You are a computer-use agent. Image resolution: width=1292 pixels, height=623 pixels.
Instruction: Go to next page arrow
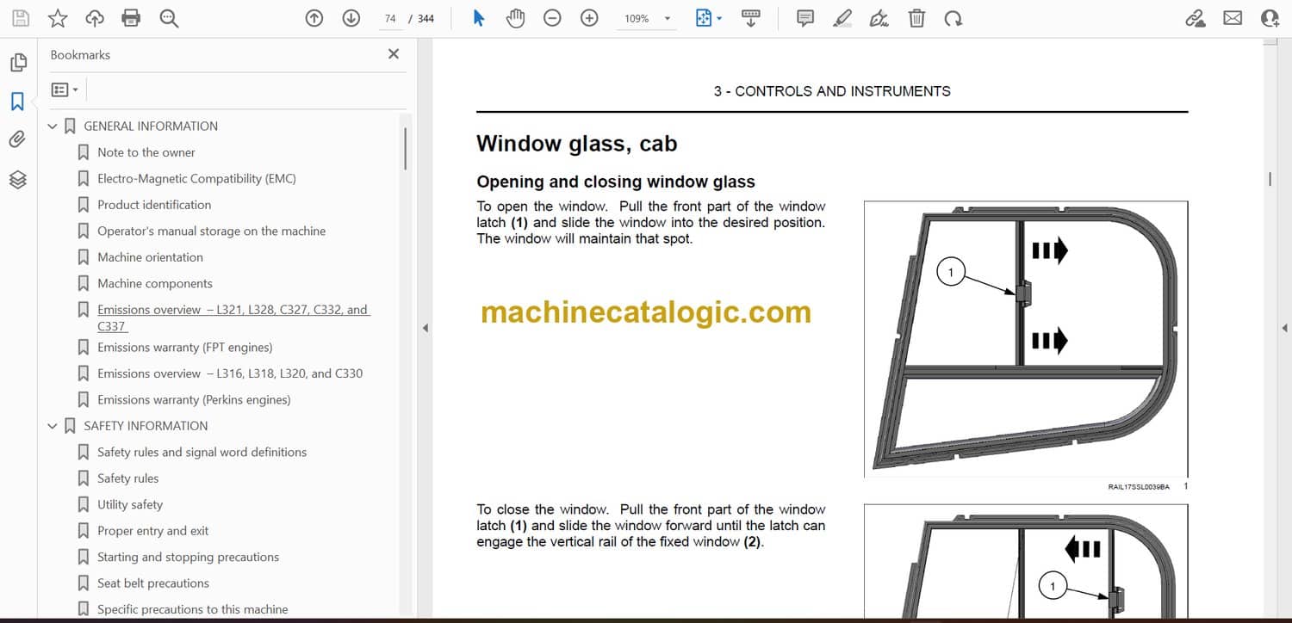[x=351, y=18]
